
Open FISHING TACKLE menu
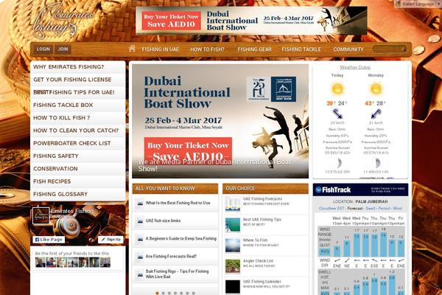(x=301, y=49)
